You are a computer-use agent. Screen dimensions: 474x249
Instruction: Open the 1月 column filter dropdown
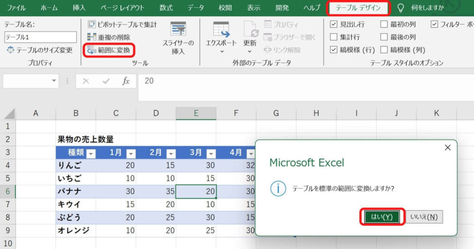pos(131,154)
